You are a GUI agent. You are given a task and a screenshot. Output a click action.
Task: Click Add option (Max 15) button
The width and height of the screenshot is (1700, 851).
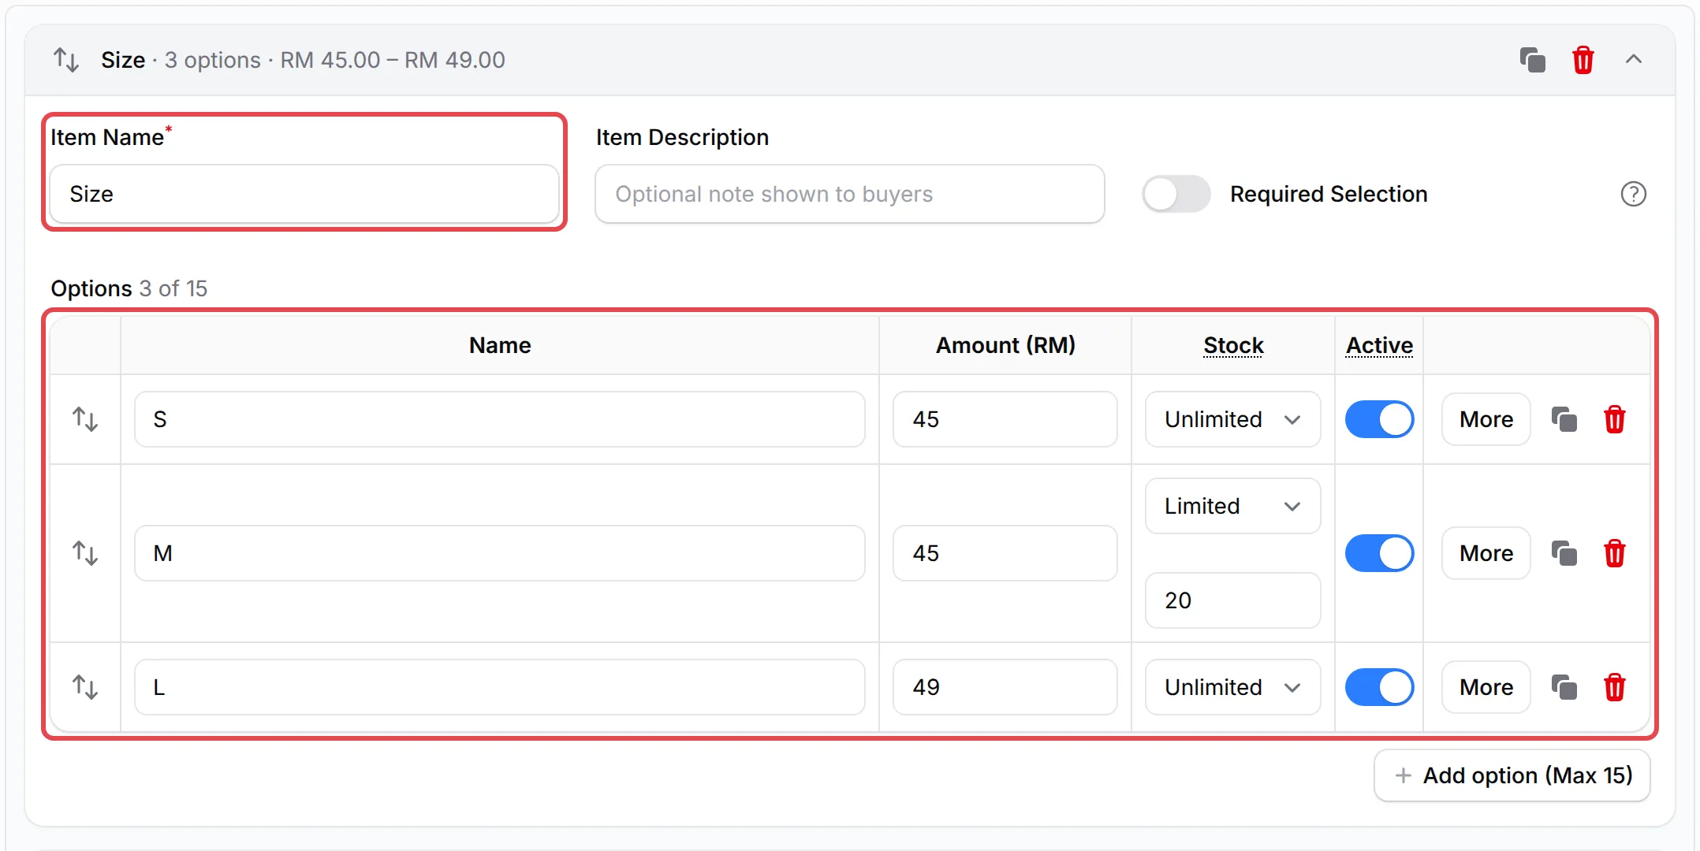click(1512, 775)
